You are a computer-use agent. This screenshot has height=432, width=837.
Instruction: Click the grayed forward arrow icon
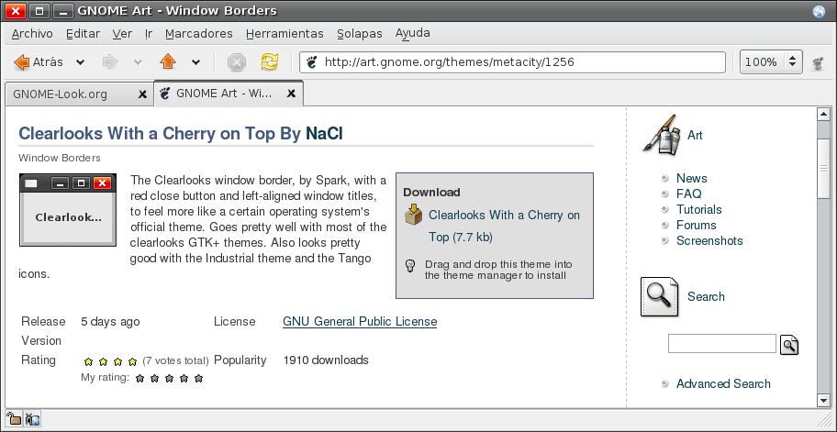pyautogui.click(x=110, y=62)
